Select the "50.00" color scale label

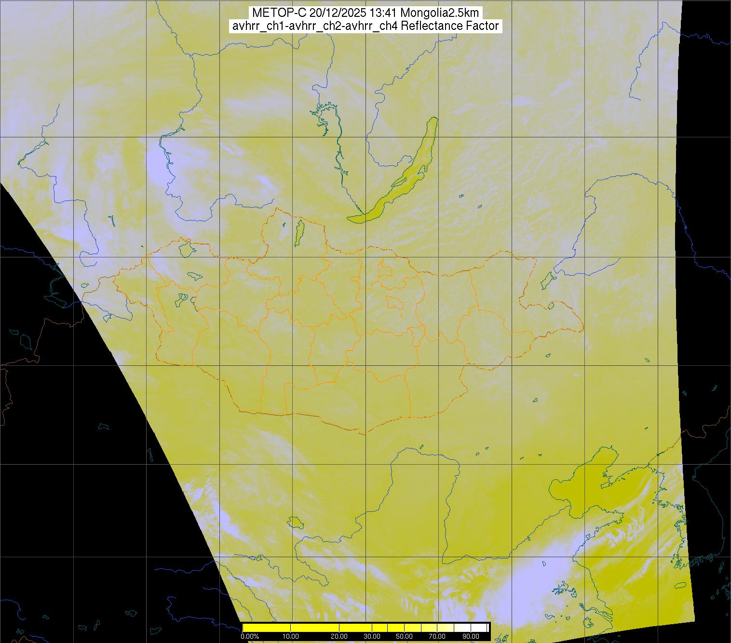point(405,637)
